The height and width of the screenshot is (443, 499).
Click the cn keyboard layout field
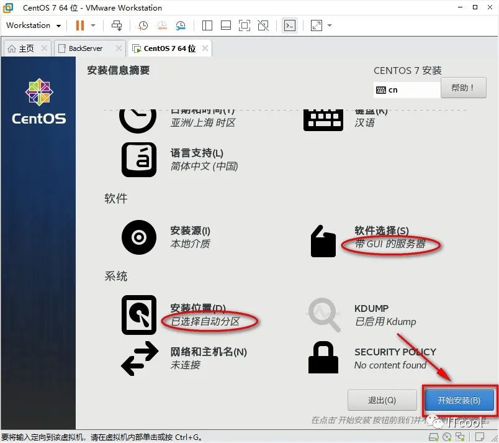pos(407,90)
